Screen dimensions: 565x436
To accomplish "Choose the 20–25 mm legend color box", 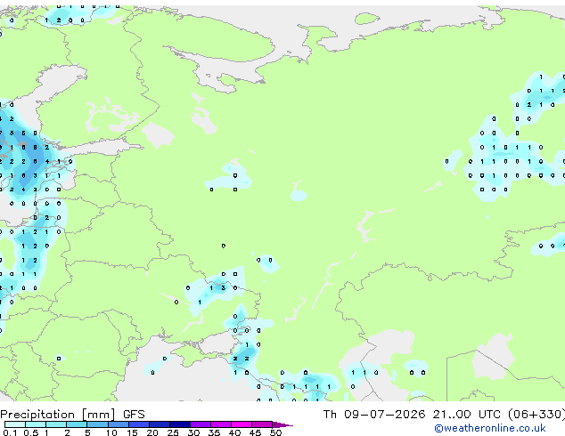I will (x=160, y=424).
